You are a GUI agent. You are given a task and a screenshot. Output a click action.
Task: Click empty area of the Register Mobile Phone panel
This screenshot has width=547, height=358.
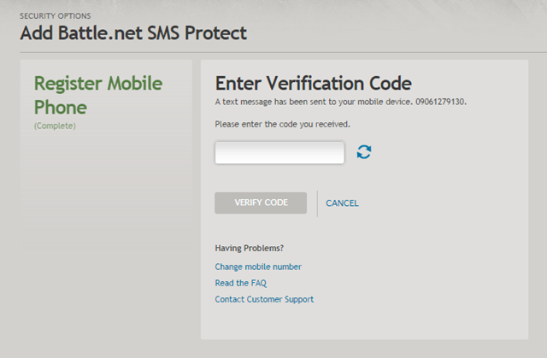click(x=106, y=191)
